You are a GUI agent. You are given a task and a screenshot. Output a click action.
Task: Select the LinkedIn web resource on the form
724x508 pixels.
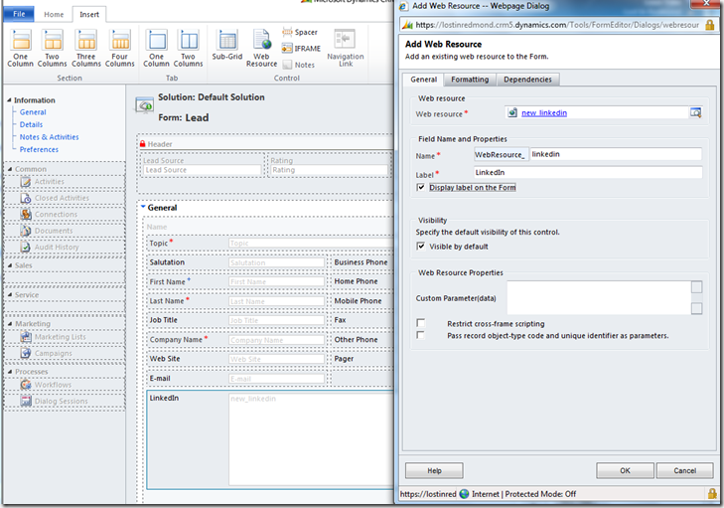point(270,439)
